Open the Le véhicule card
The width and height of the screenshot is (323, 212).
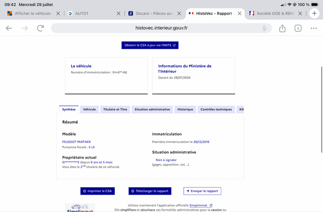click(x=106, y=76)
